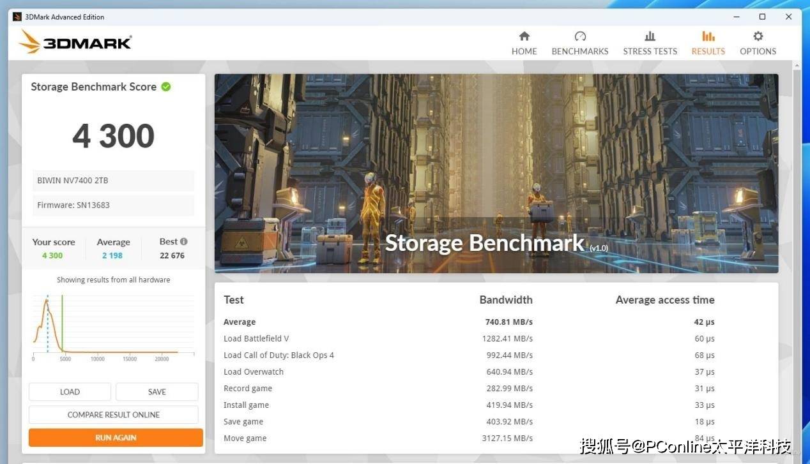Viewport: 810px width, 464px height.
Task: Click COMPARE RESULT ONLINE button
Action: coord(114,415)
